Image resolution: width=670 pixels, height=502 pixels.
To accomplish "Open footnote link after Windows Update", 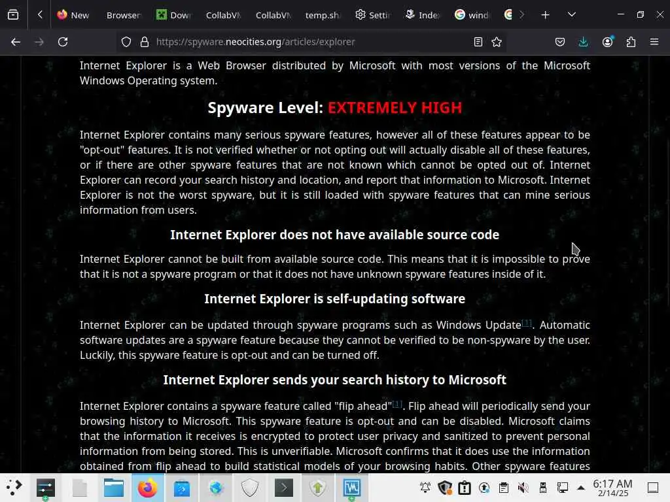I will (x=527, y=323).
